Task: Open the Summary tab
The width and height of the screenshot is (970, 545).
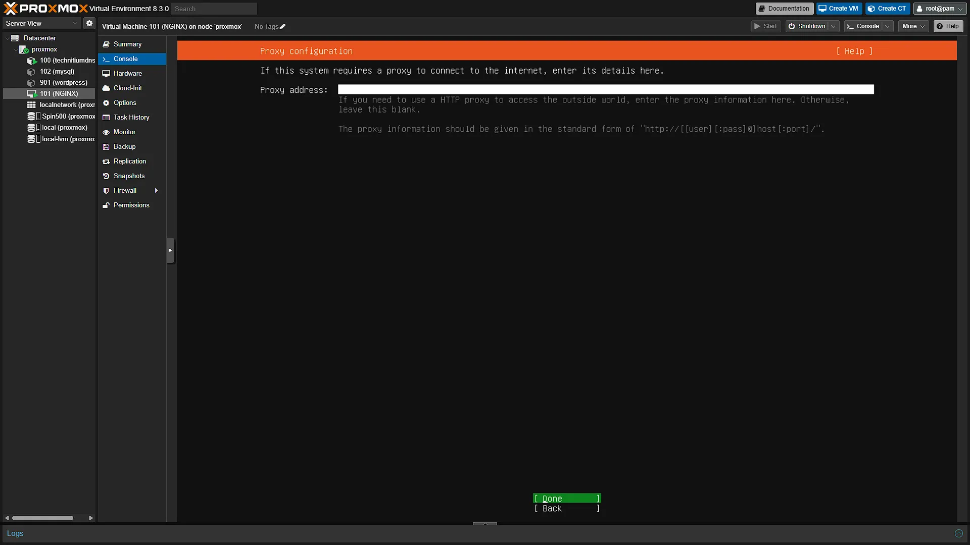Action: point(132,44)
